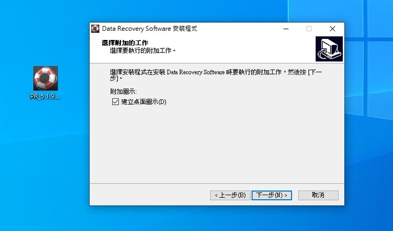The image size is (393, 231).
Task: Uncheck the 建立桌面圖示 checkbox box
Action: pyautogui.click(x=116, y=101)
